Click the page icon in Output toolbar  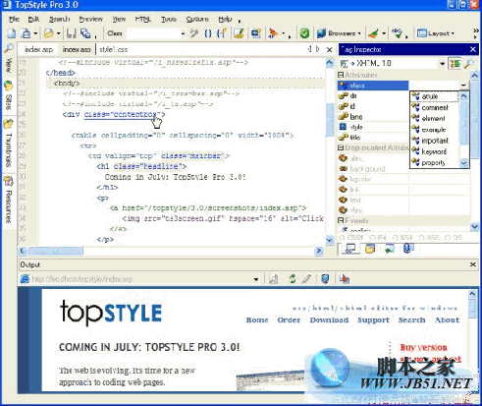(273, 279)
